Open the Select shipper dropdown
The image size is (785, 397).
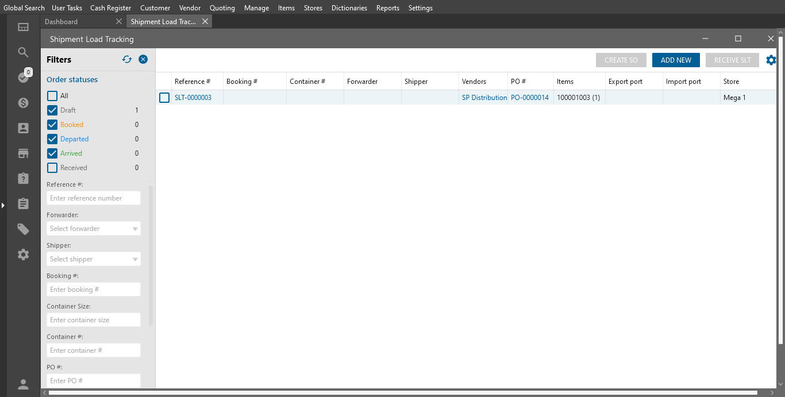click(x=94, y=259)
